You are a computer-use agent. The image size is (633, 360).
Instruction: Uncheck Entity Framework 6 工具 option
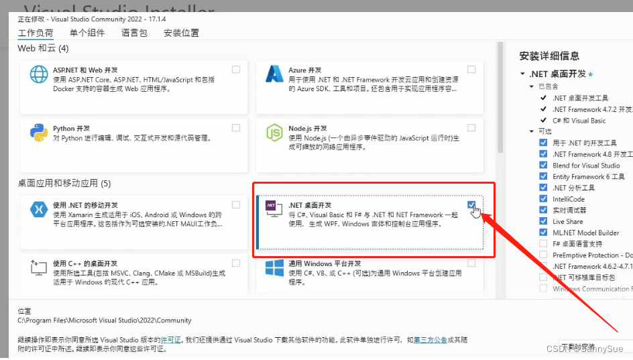click(x=543, y=176)
